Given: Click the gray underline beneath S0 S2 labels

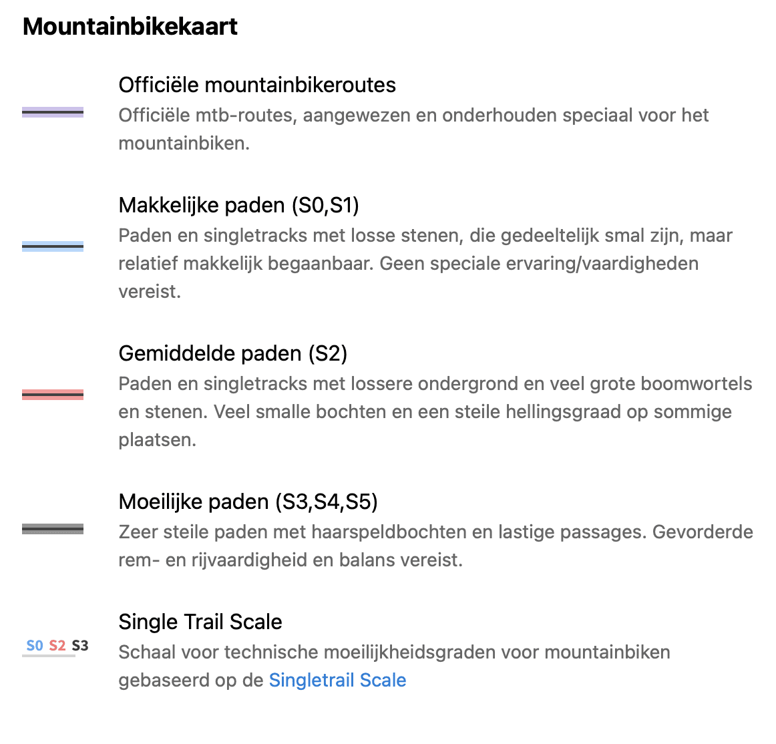Looking at the screenshot, I should point(49,656).
